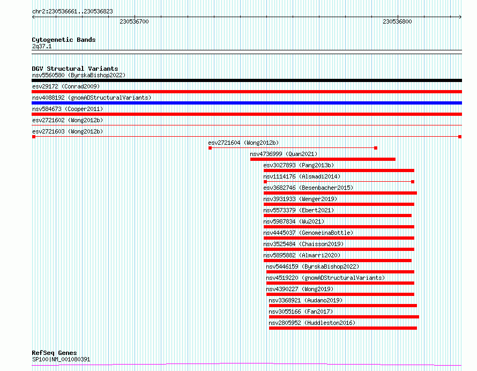The height and width of the screenshot is (371, 477).
Task: Select variant label nsv4519220 (gnomADStructuralVariants)
Action: pyautogui.click(x=325, y=278)
